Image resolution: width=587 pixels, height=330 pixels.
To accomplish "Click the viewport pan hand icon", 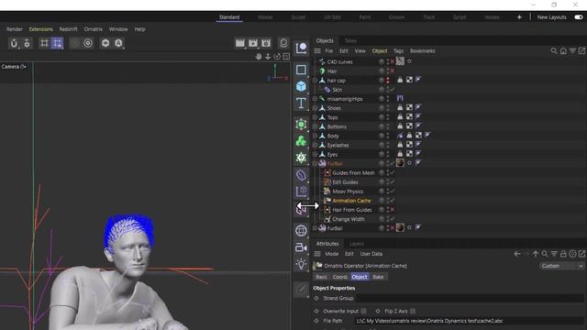I will [259, 57].
